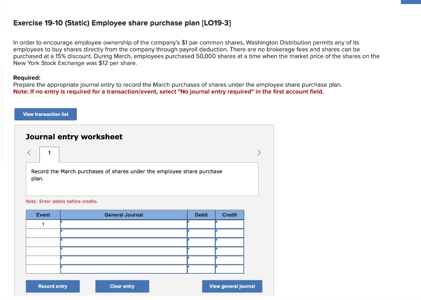Click the Record entry button
Screen dimensions: 421x300
53,286
